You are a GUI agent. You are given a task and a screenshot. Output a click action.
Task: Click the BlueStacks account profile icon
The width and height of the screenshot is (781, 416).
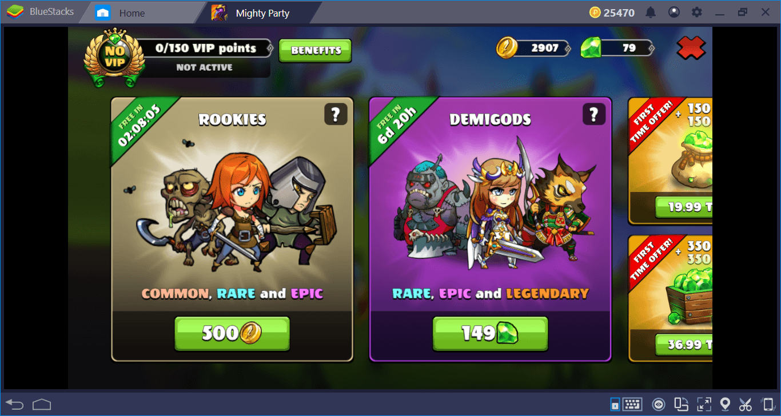(674, 12)
